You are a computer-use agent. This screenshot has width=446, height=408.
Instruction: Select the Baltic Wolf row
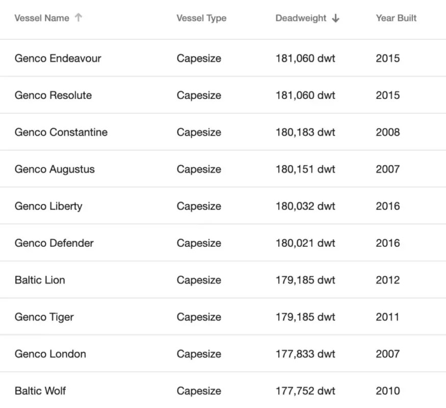tap(40, 391)
